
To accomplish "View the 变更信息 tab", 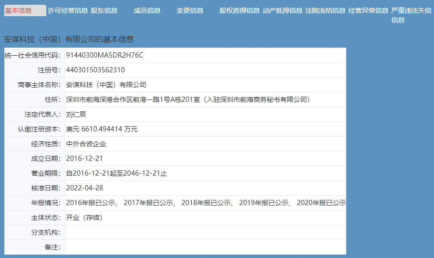I will coord(190,10).
